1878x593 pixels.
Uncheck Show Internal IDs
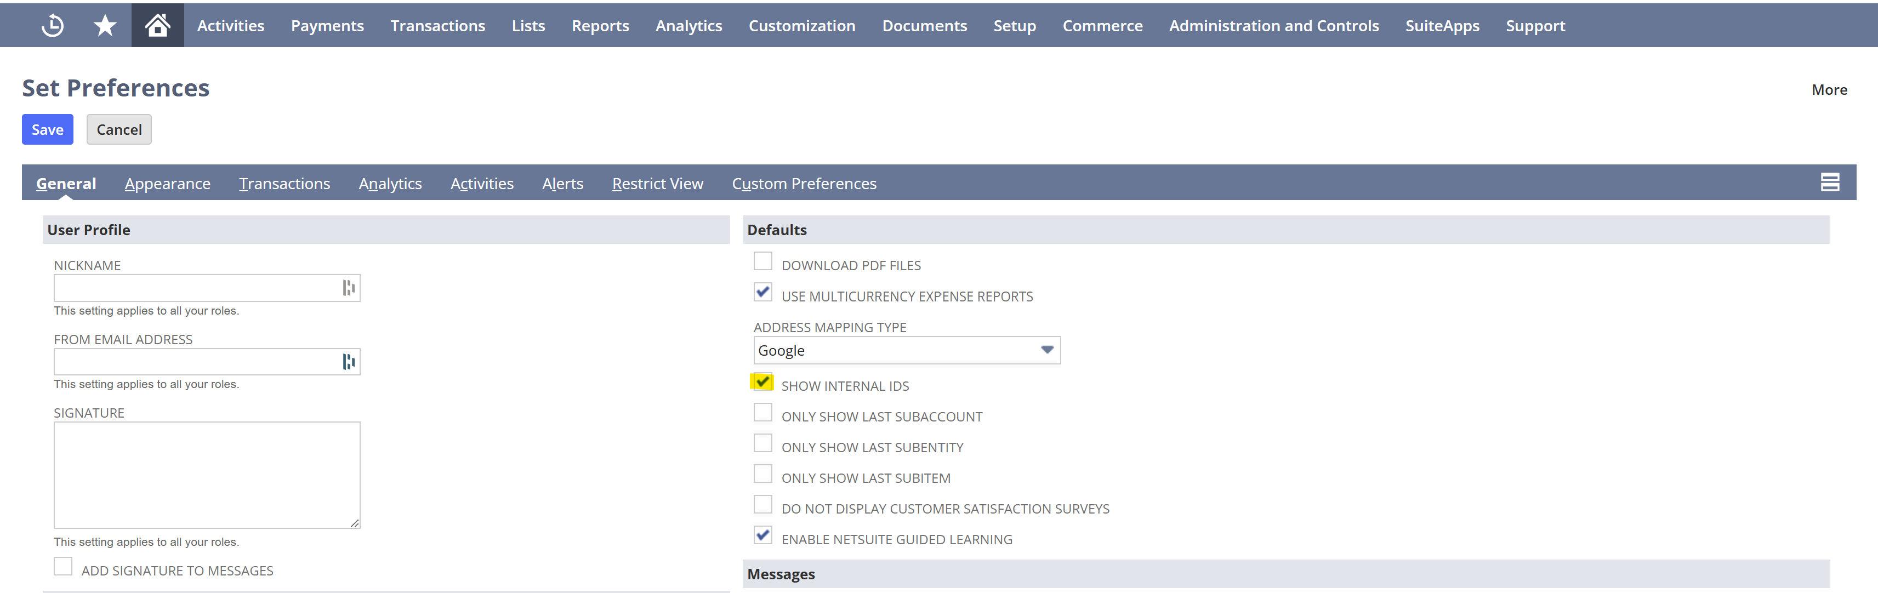762,382
